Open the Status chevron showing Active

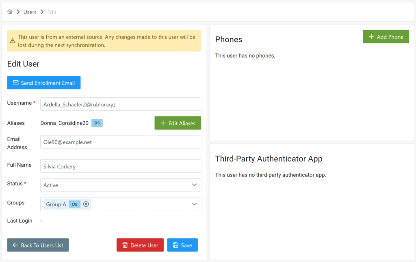point(194,185)
